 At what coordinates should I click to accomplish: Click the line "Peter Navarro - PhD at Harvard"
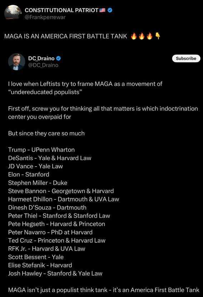tap(50, 232)
